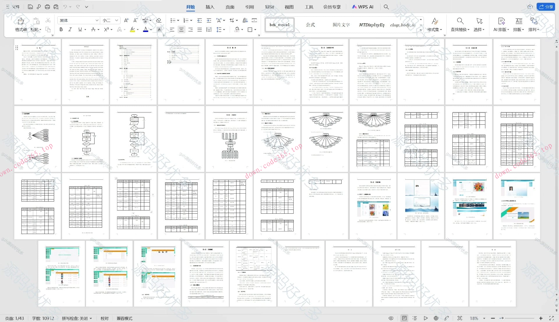This screenshot has width=559, height=322.
Task: Click the increase font size icon
Action: click(x=126, y=20)
